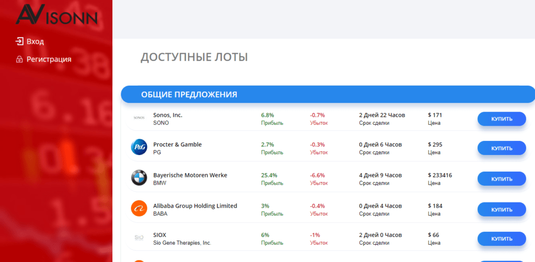
Task: Click the Sonos company logo
Action: click(x=139, y=117)
